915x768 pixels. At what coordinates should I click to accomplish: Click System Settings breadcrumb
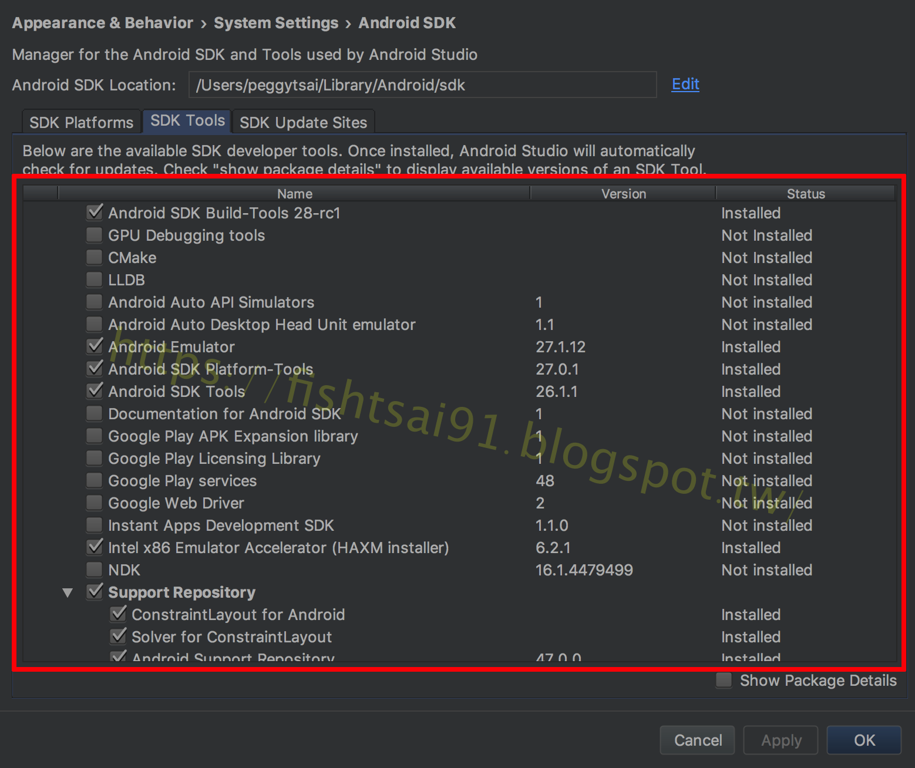pos(276,23)
